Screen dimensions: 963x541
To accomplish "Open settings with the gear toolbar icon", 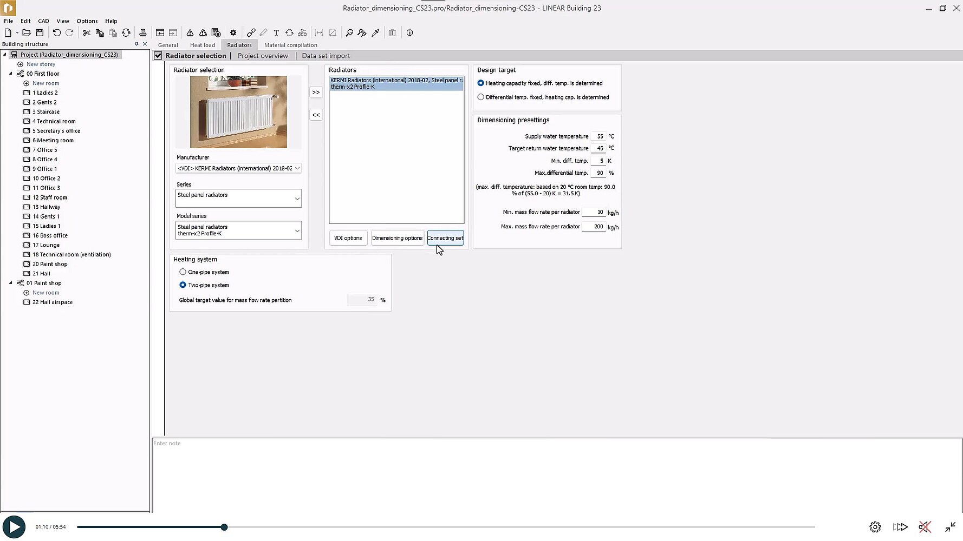I will (x=233, y=33).
